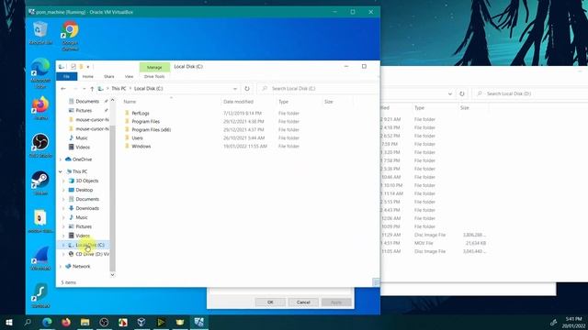The width and height of the screenshot is (588, 330).
Task: Open Recycle Bin on the VM desktop
Action: (40, 33)
